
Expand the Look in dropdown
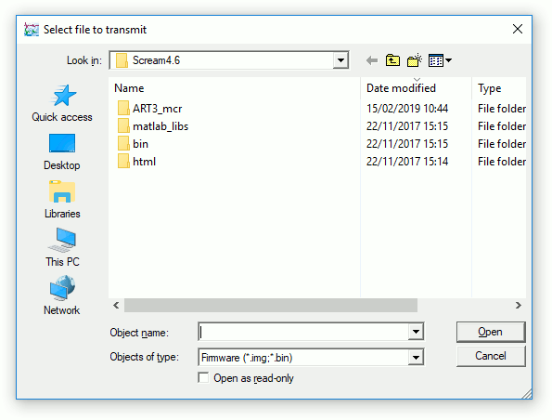(340, 60)
